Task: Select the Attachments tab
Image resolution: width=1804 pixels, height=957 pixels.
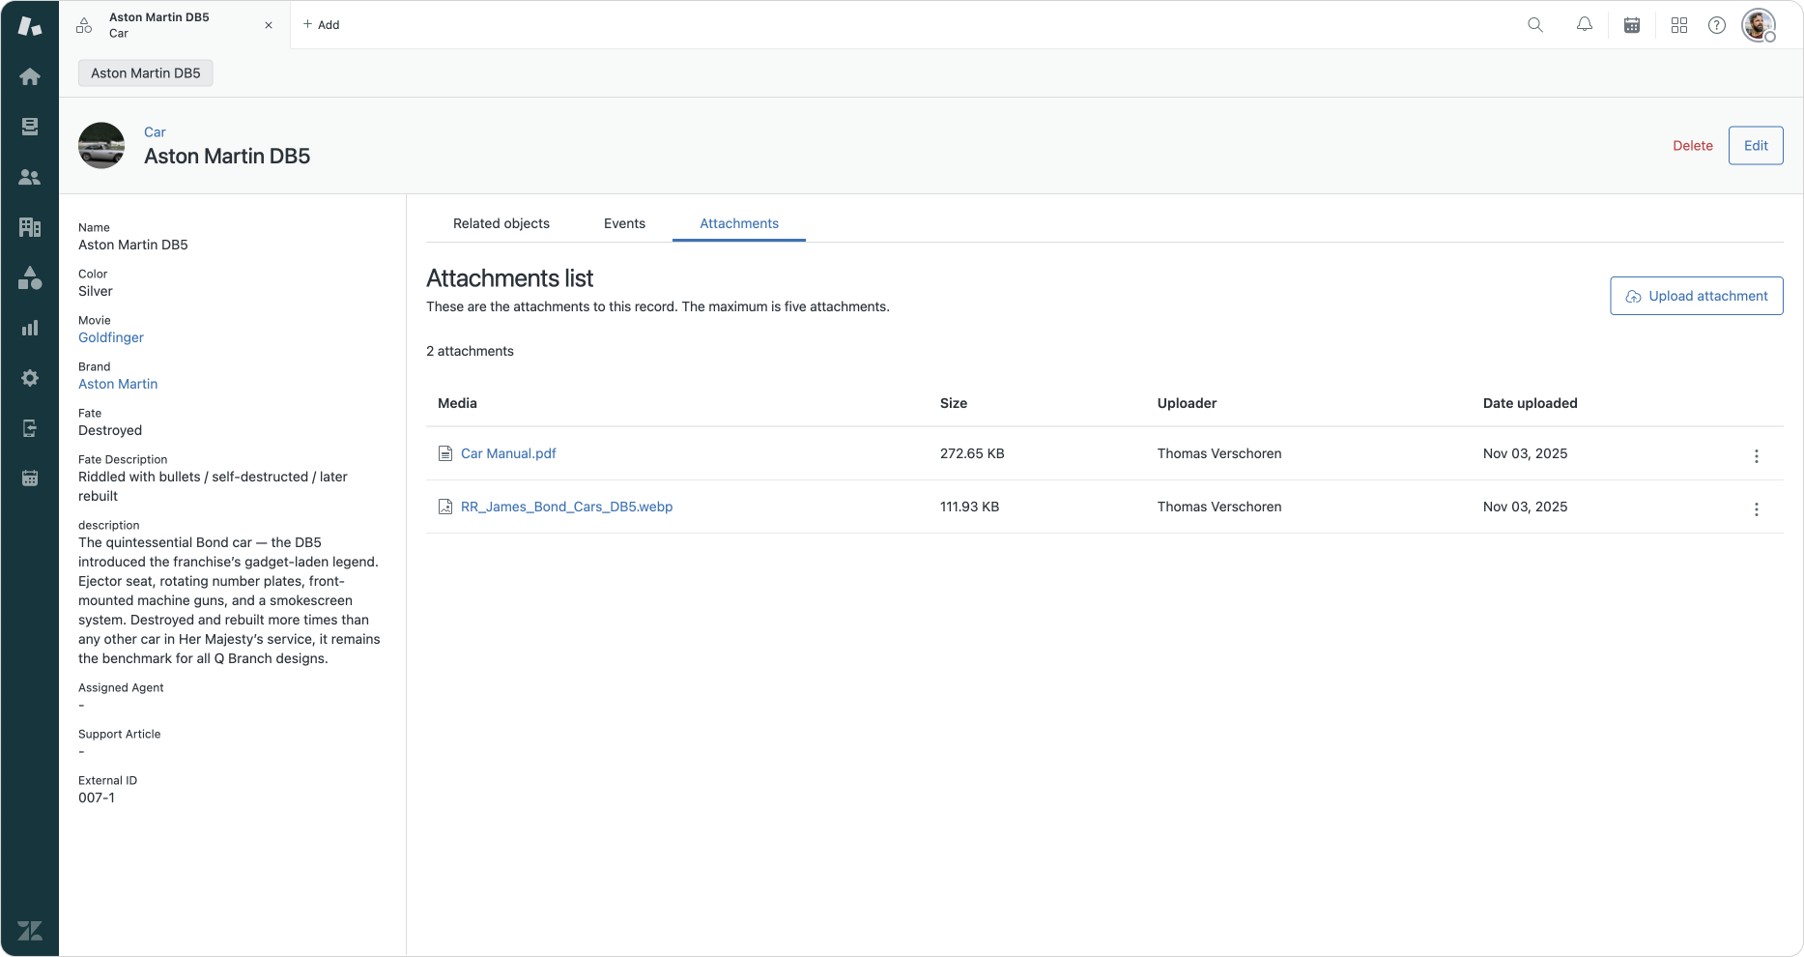Action: (739, 223)
